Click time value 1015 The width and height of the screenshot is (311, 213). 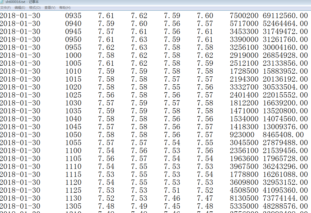tap(73, 79)
